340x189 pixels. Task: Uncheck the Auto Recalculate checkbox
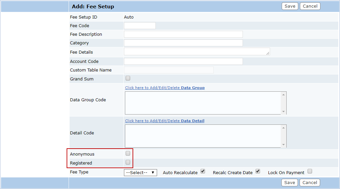[x=203, y=171]
